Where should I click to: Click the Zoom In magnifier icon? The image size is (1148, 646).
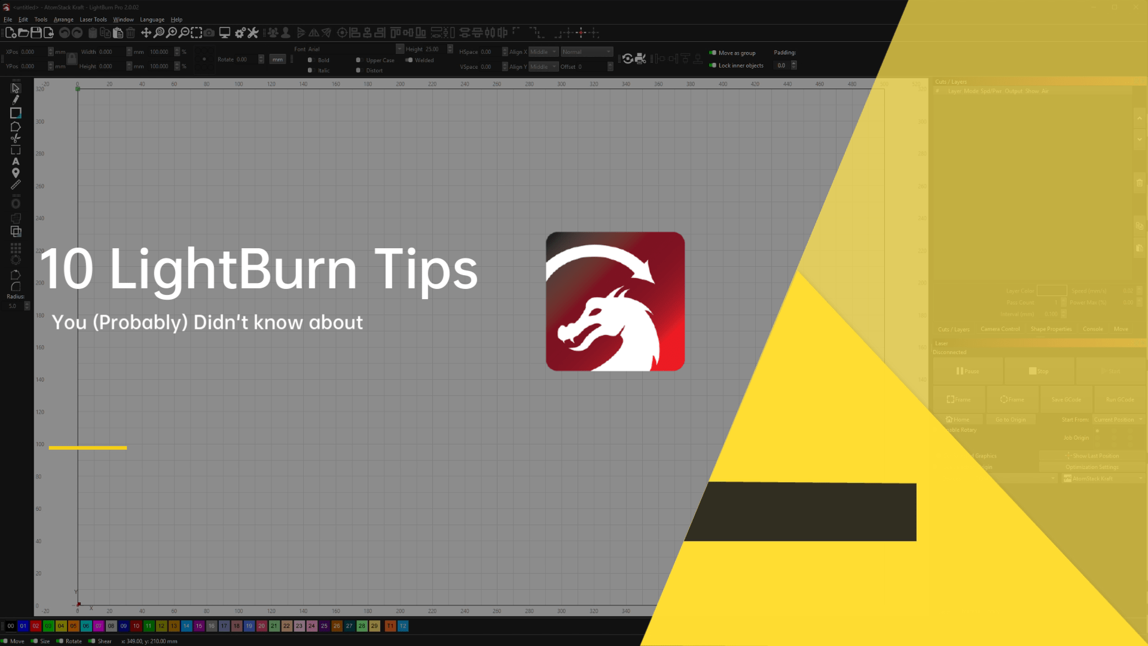tap(172, 33)
